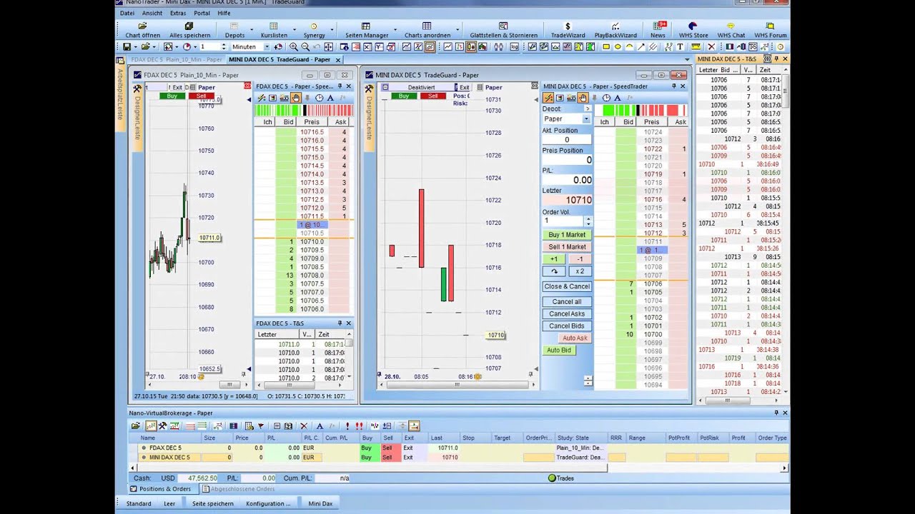915x514 pixels.
Task: Expand the Synergy dropdown arrow
Action: [x=332, y=31]
